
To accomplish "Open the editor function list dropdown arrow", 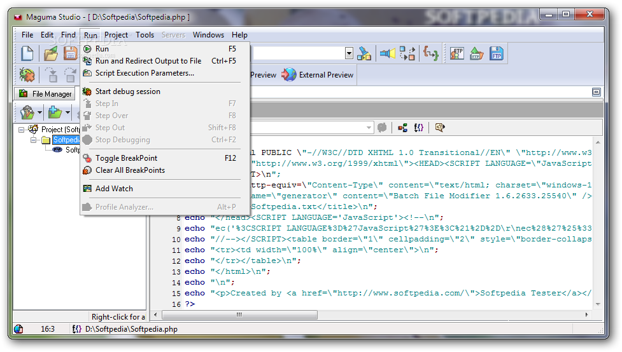I will click(369, 128).
